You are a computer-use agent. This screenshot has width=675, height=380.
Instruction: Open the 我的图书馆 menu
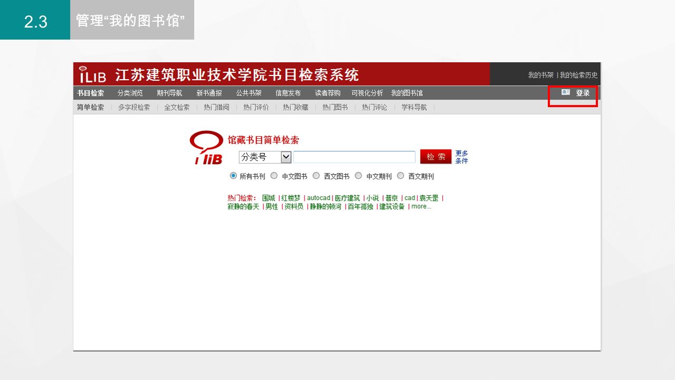coord(407,93)
